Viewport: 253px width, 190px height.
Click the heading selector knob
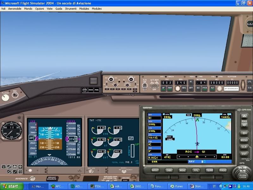click(177, 89)
